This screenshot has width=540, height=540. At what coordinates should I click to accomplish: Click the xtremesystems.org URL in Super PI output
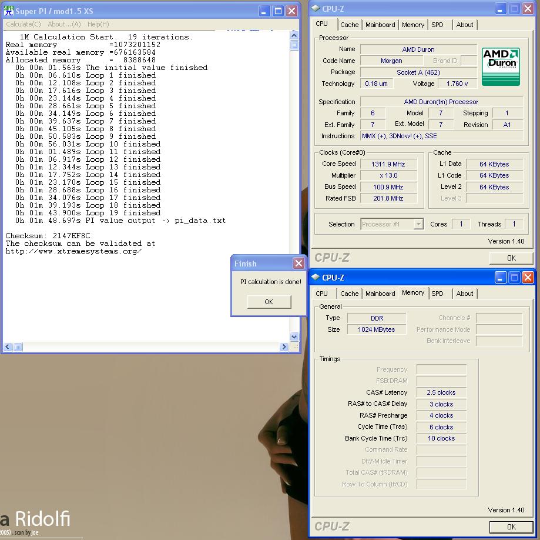pyautogui.click(x=73, y=251)
